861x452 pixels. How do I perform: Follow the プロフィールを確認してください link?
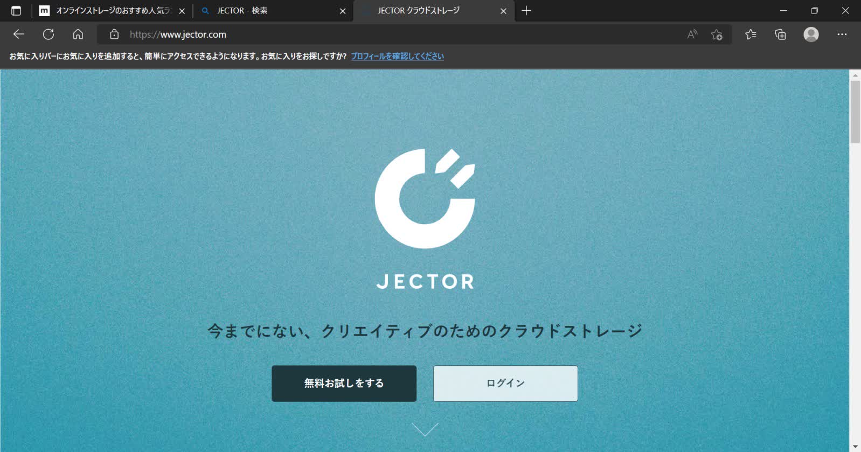click(x=398, y=56)
